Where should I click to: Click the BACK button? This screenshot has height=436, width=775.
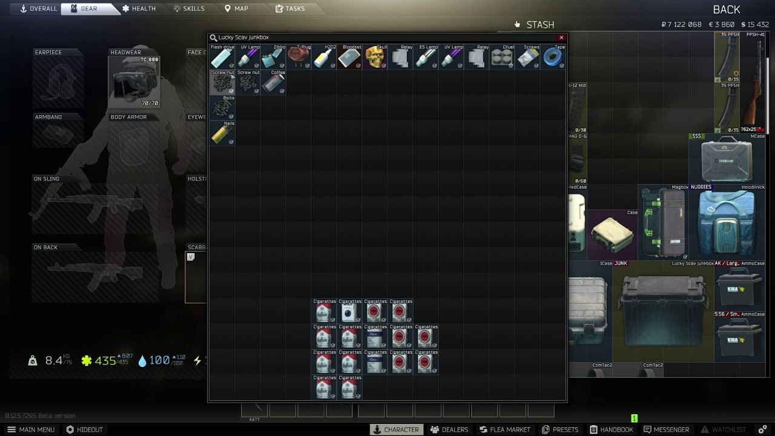click(727, 10)
